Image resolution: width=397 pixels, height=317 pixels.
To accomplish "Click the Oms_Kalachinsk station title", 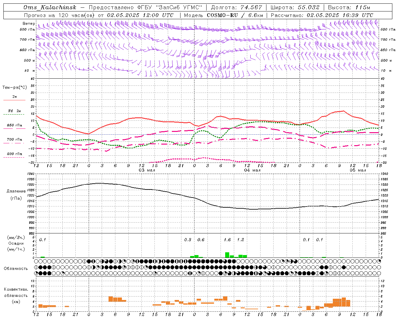I will 50,7.
